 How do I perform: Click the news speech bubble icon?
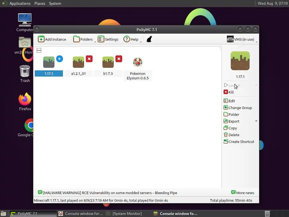coord(40,192)
